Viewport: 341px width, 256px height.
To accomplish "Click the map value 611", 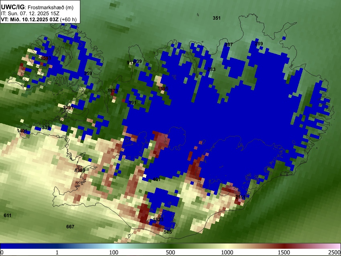I will pos(7,215).
